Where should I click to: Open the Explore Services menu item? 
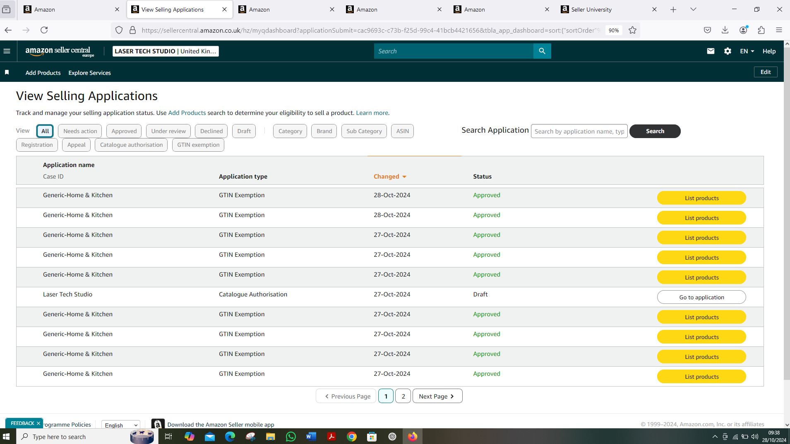pyautogui.click(x=89, y=73)
